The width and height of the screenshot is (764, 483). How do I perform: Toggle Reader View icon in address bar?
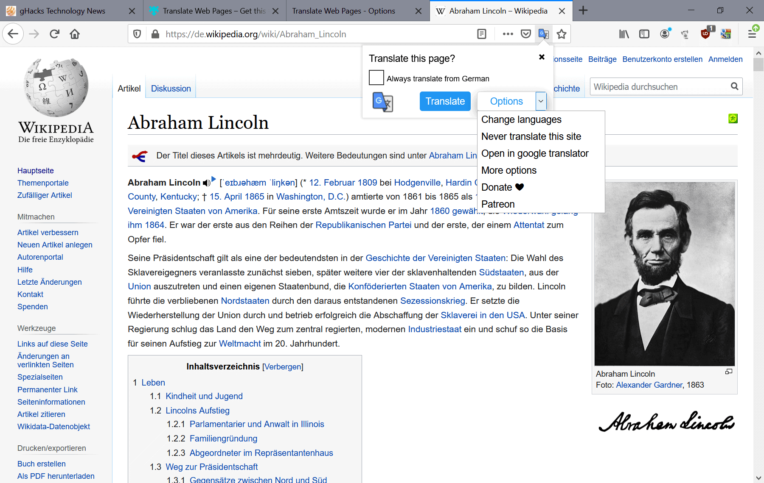point(482,34)
